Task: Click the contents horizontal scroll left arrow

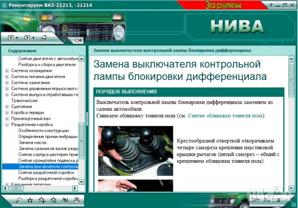Action: 5,188
